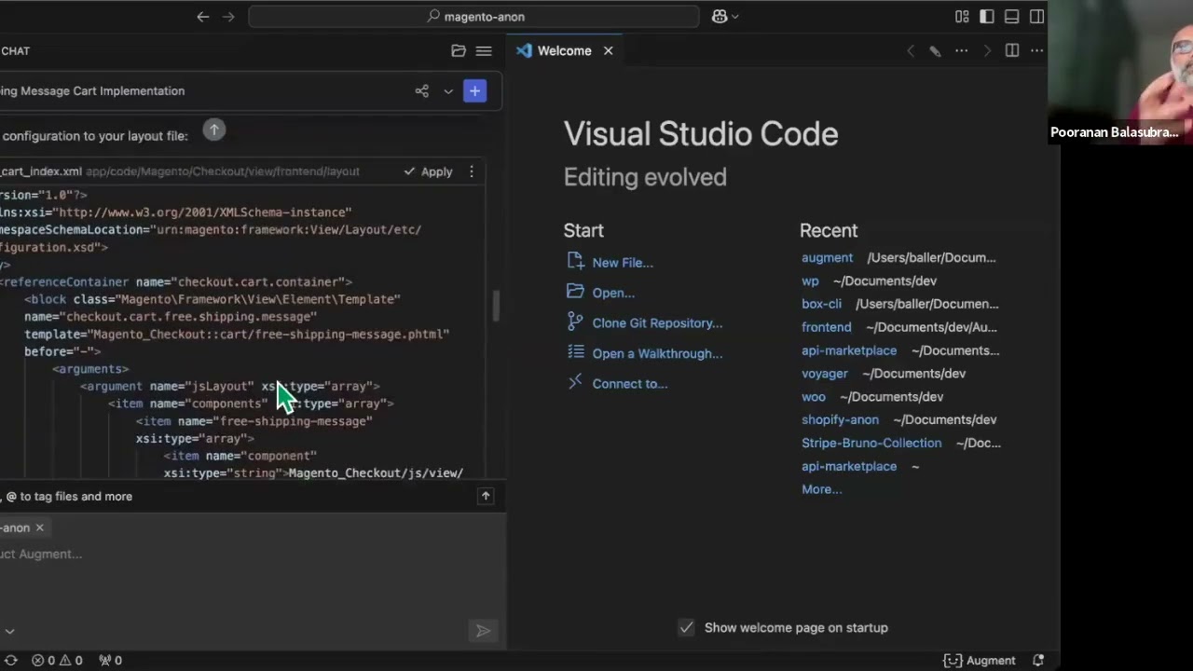Click the magento-anon command center search box
Image resolution: width=1193 pixels, height=671 pixels.
(473, 17)
